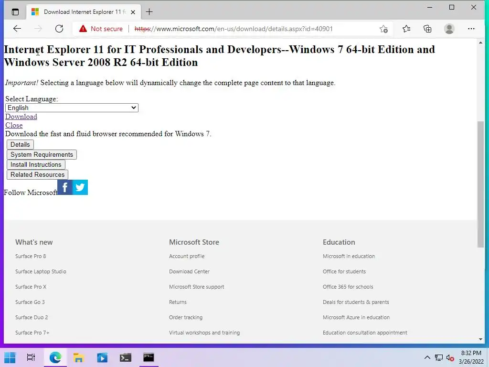
Task: Expand the System Requirements section
Action: coord(42,154)
